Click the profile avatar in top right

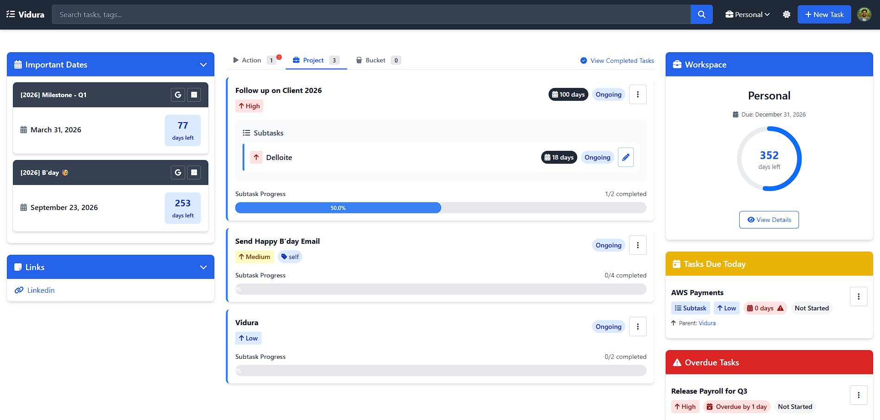[x=864, y=14]
